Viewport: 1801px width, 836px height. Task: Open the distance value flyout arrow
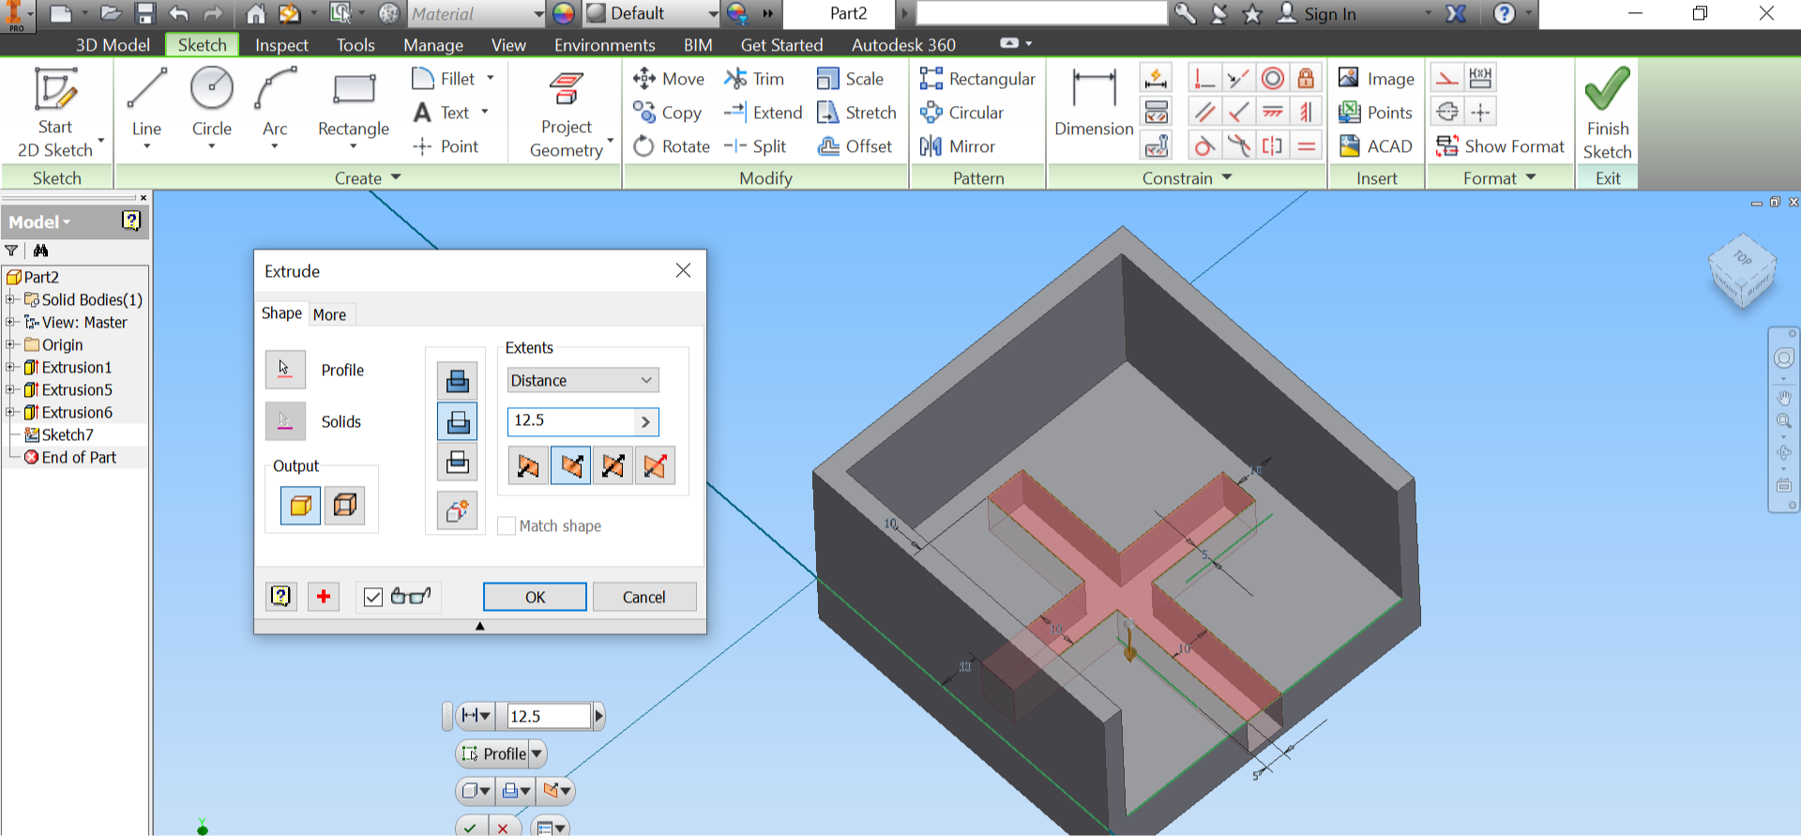coord(645,421)
